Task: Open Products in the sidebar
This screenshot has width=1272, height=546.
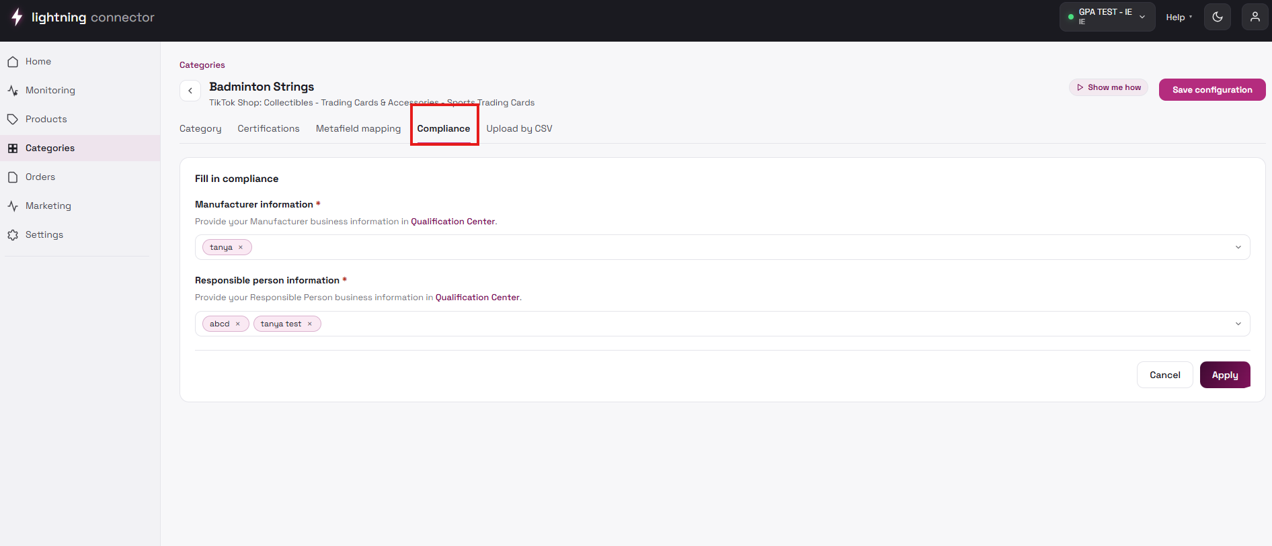Action: coord(80,120)
